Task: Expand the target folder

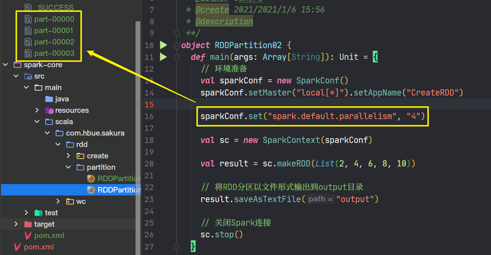Action: coord(16,225)
